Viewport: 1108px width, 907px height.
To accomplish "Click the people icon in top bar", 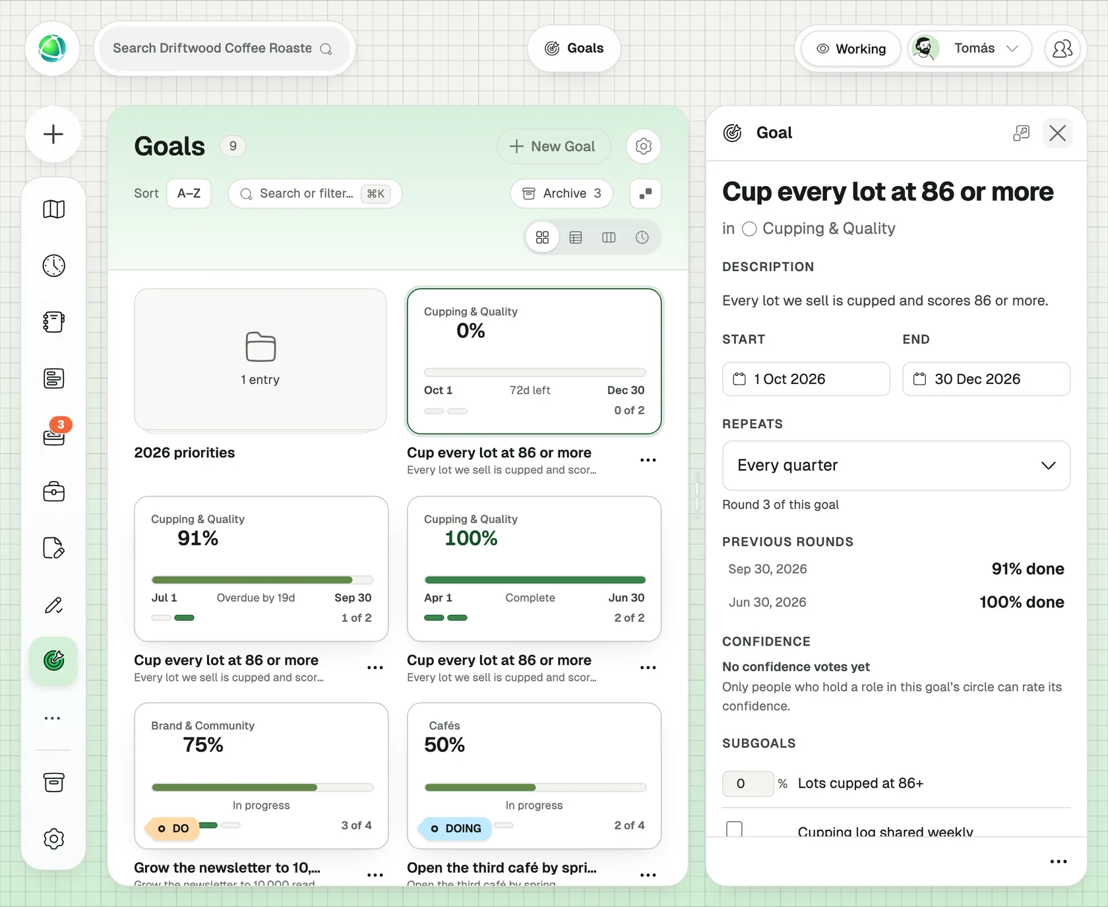I will (x=1062, y=48).
